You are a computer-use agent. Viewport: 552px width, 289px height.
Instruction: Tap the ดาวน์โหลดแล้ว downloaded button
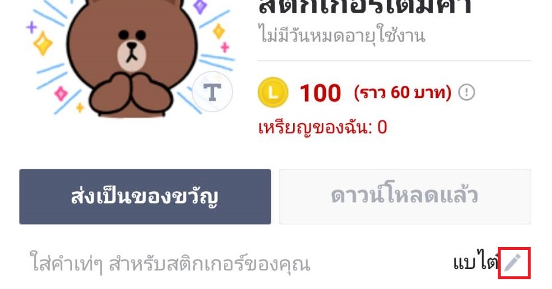click(405, 197)
